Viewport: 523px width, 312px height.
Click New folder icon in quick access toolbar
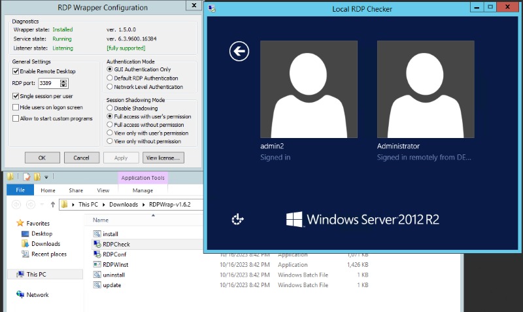pos(37,177)
